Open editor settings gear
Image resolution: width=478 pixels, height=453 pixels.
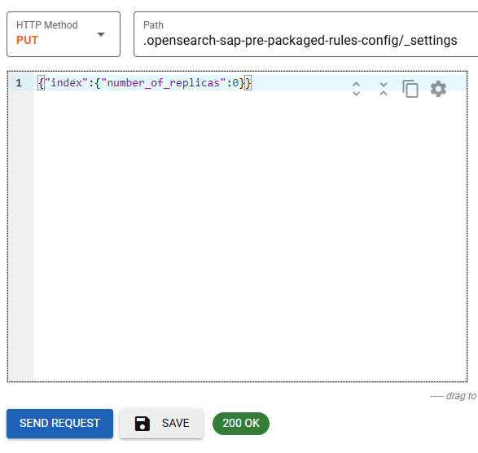click(x=438, y=89)
